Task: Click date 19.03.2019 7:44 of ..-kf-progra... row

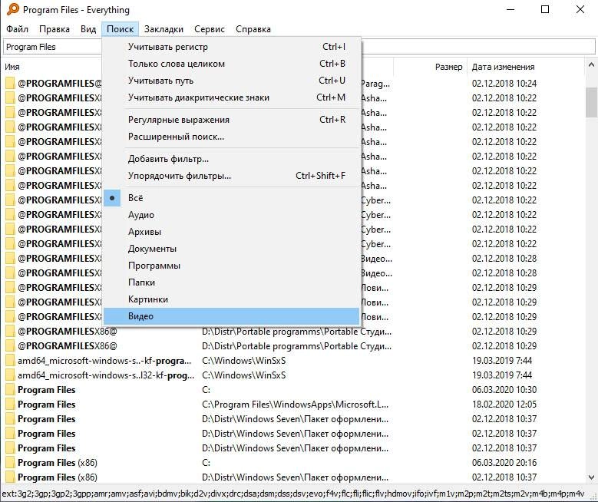Action: click(502, 361)
